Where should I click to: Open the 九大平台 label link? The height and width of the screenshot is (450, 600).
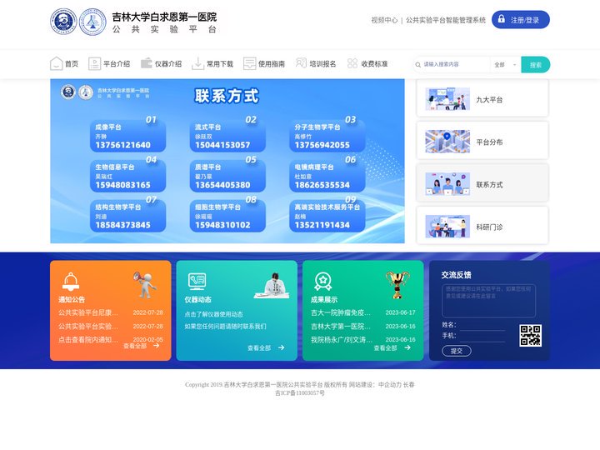point(489,100)
